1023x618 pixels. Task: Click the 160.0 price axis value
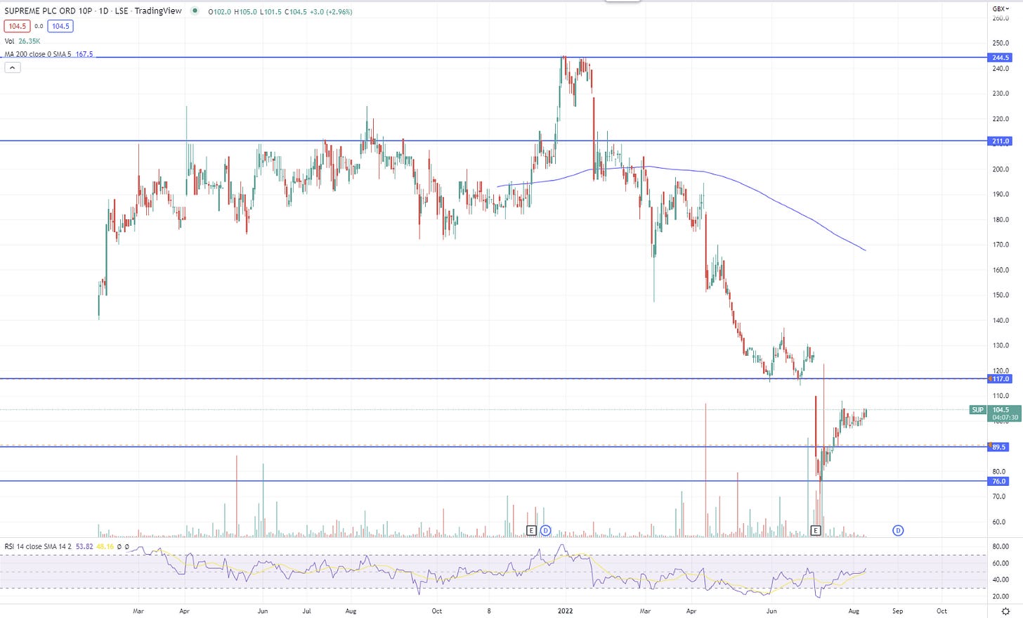coord(1001,270)
